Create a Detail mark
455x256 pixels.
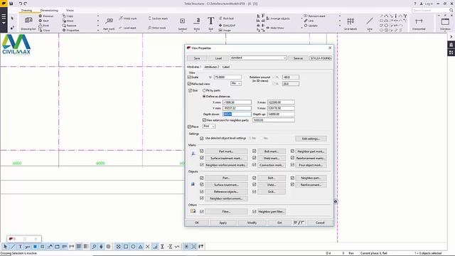click(x=157, y=28)
